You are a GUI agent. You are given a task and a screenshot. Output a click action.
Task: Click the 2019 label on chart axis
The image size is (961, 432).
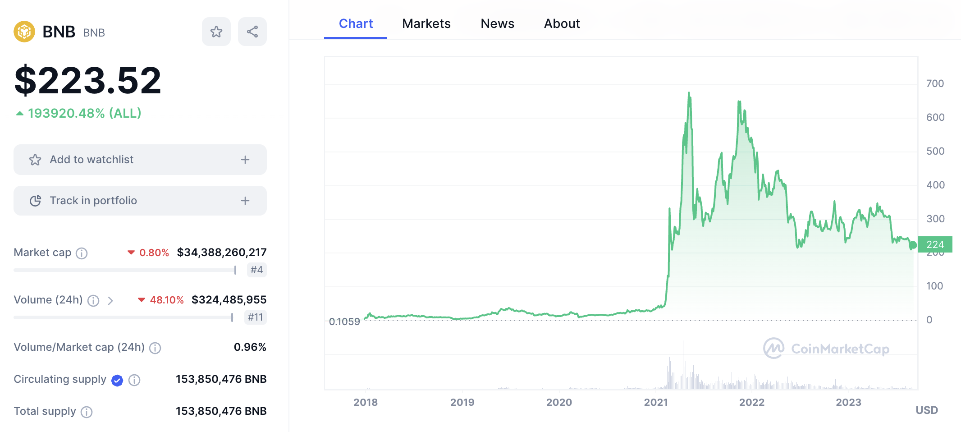tap(462, 402)
